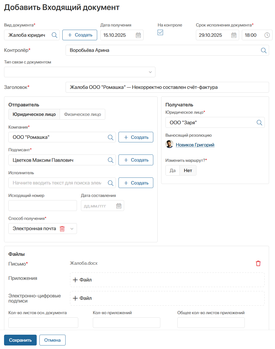Click search icon in Контролёр field
This screenshot has width=275, height=349.
(263, 51)
